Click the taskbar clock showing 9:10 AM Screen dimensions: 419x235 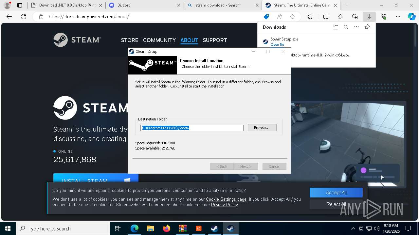point(391,228)
